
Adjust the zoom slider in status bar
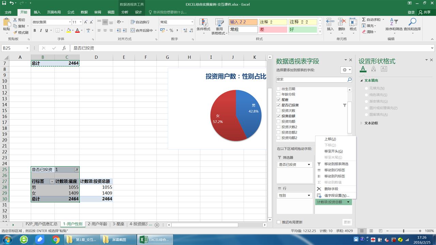click(x=404, y=231)
